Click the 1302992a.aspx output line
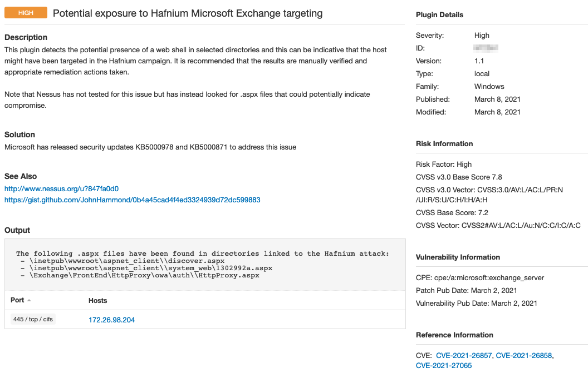 tap(146, 268)
